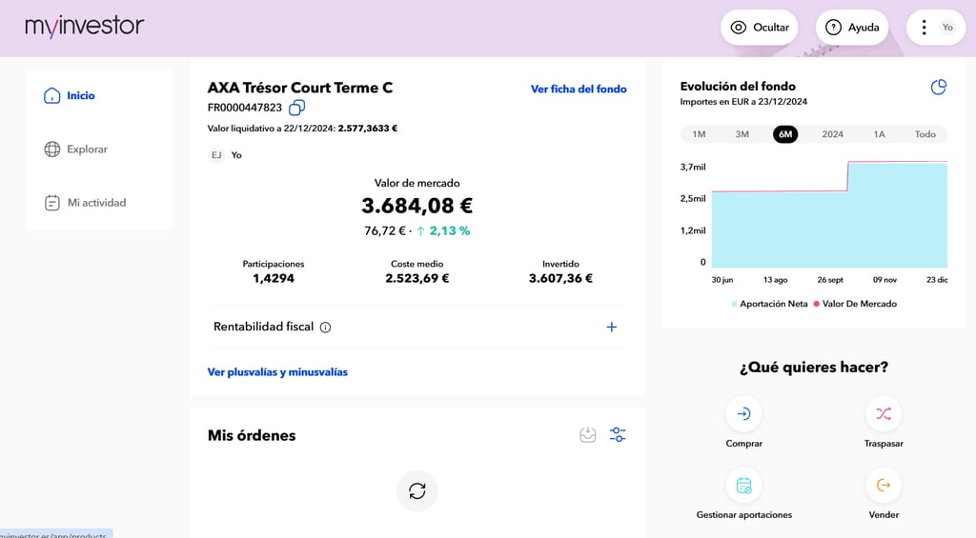Click the refresh orders circular icon
976x538 pixels.
417,491
